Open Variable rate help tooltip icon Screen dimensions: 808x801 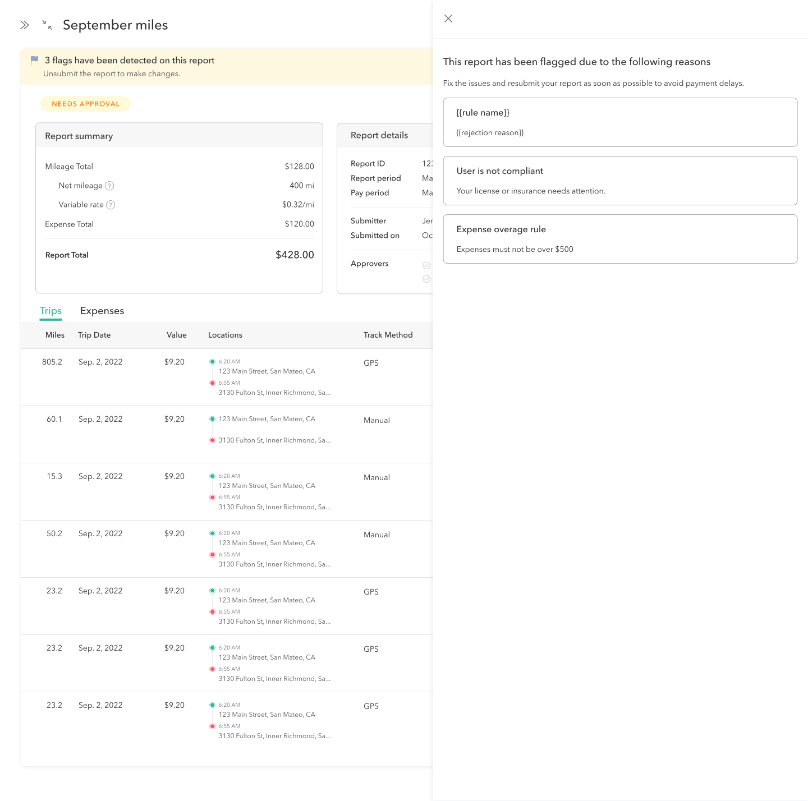tap(111, 205)
